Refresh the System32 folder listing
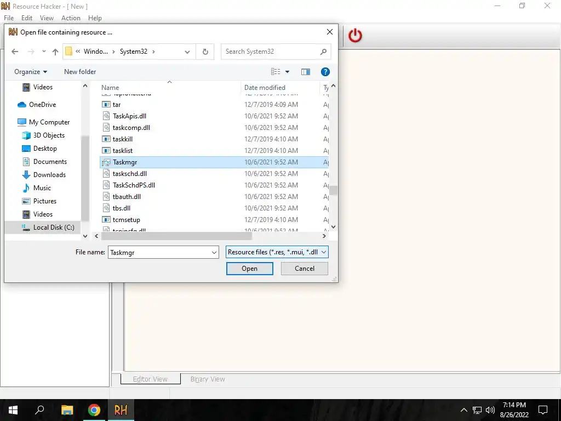561x421 pixels. (x=205, y=52)
